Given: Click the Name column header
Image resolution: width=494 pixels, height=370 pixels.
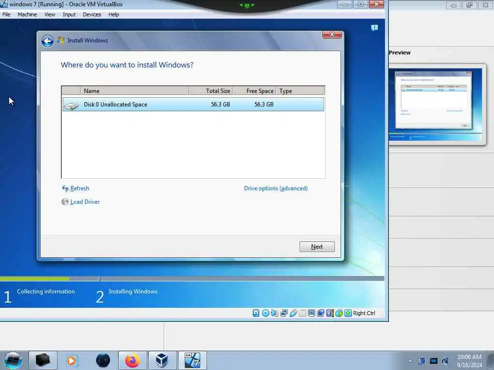Looking at the screenshot, I should tap(135, 91).
